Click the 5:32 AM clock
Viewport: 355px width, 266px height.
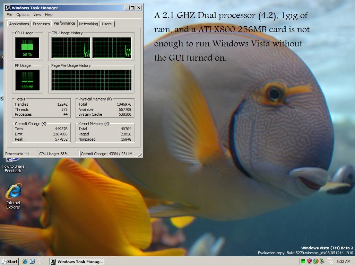[x=344, y=261]
